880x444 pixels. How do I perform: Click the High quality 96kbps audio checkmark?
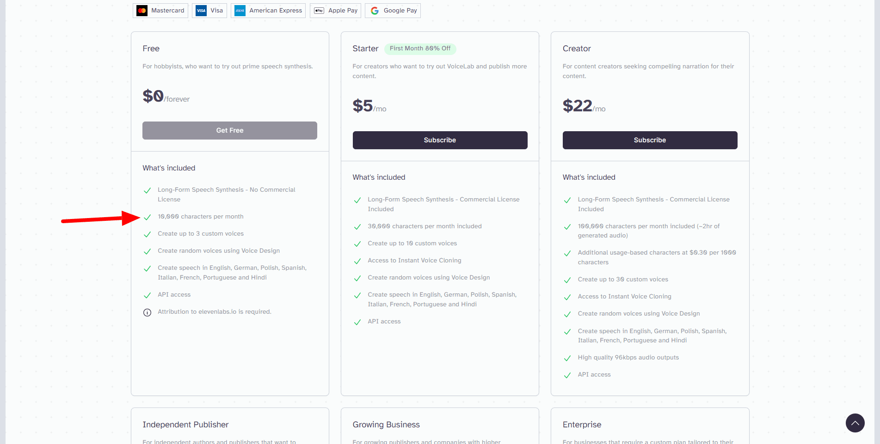pyautogui.click(x=567, y=359)
